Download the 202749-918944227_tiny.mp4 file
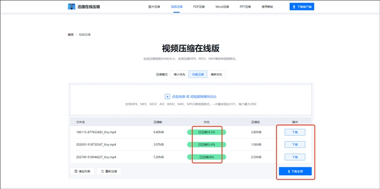 point(295,157)
